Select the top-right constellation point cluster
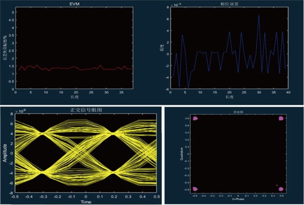This screenshot has height=205, width=304. (x=280, y=119)
